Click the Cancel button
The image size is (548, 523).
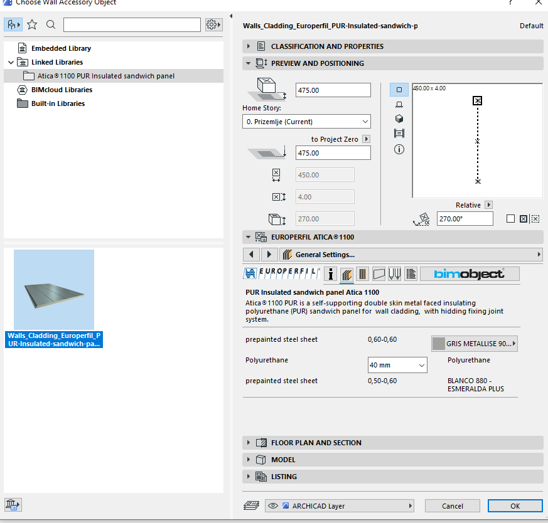tap(452, 506)
